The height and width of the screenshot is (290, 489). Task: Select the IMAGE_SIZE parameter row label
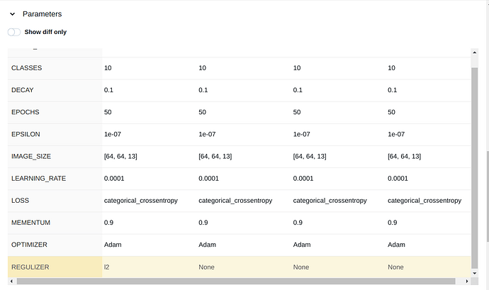tap(32, 156)
